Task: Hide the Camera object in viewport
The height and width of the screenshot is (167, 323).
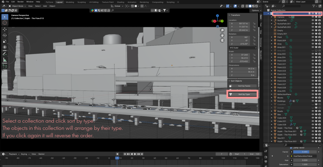Action: click(313, 17)
